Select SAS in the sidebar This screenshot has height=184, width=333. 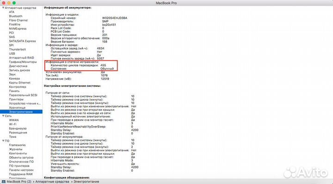point(12,37)
